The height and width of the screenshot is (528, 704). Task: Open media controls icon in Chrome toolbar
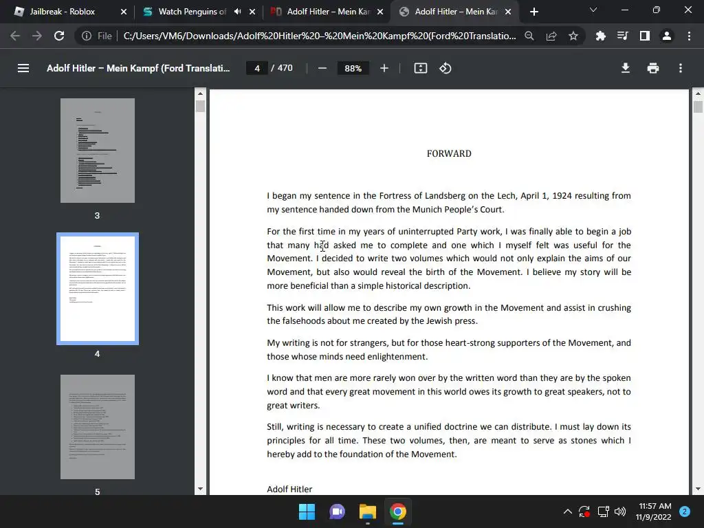[x=623, y=36]
